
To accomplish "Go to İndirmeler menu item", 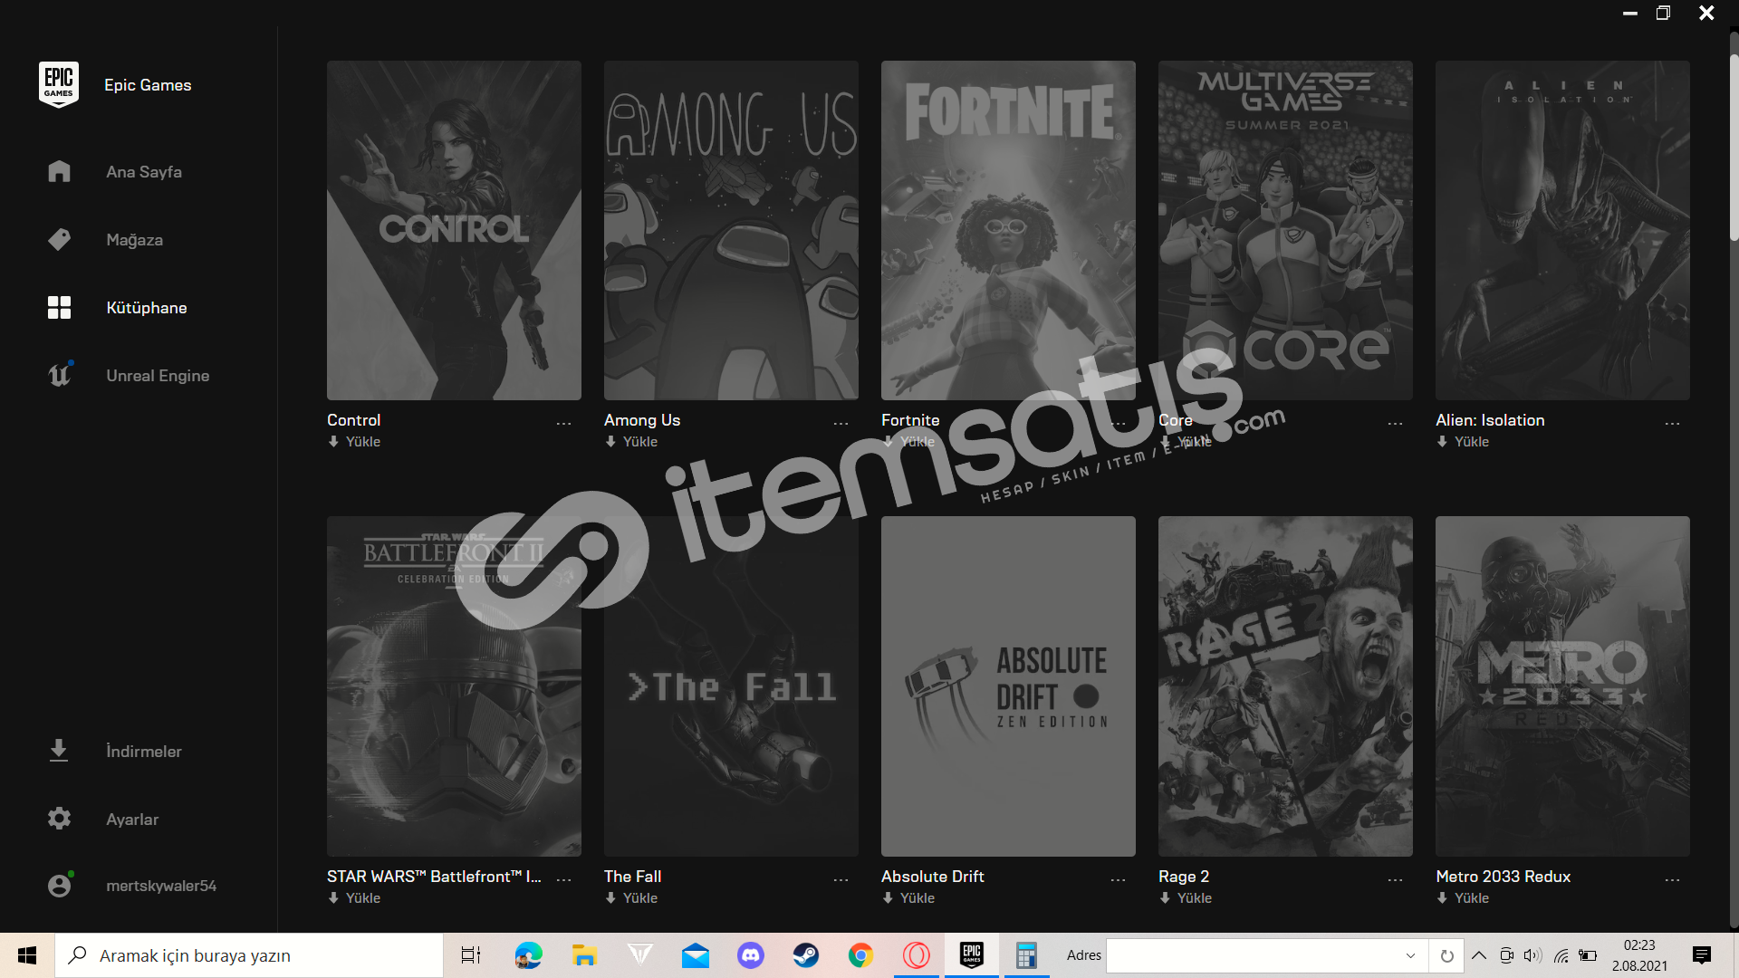I will pos(143,752).
